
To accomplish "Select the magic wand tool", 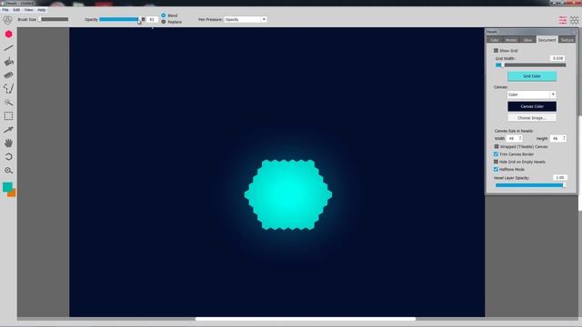I will point(8,103).
